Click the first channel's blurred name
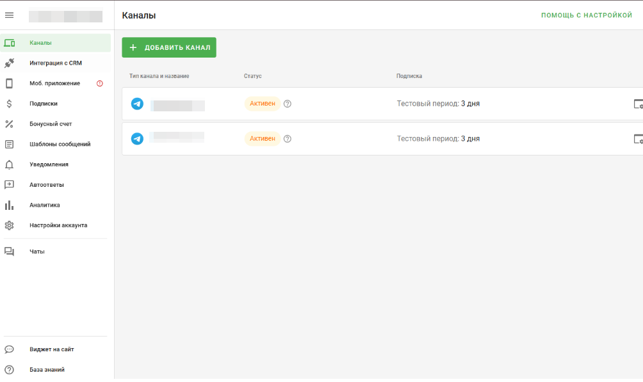This screenshot has width=643, height=382. [x=177, y=106]
